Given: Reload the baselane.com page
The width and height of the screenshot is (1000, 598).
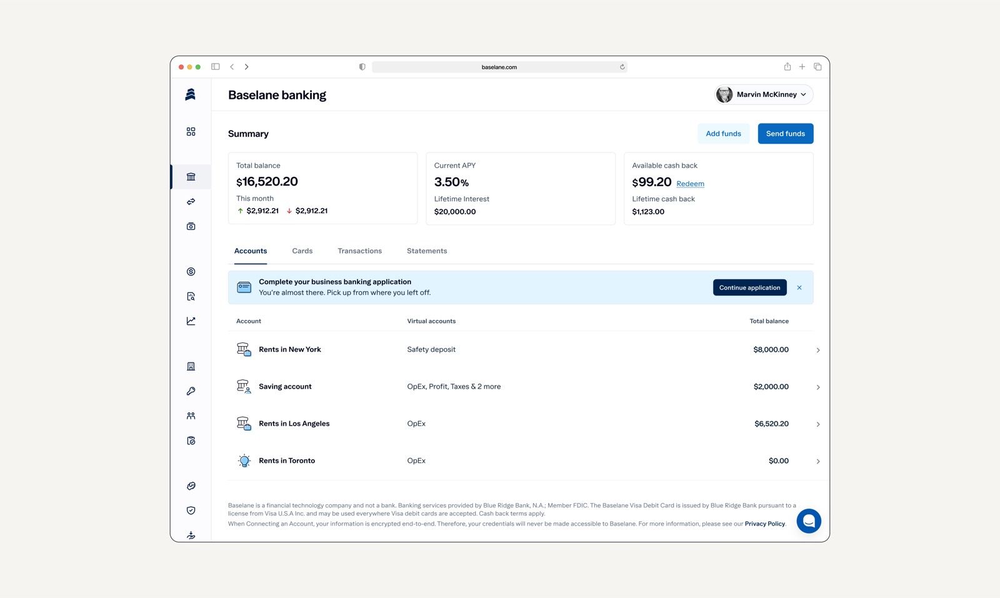Looking at the screenshot, I should [622, 67].
